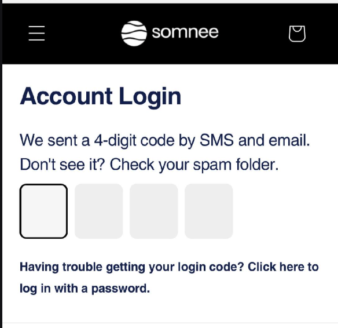Open the shopping bag cart
Screen dimensions: 338x328
pyautogui.click(x=297, y=34)
